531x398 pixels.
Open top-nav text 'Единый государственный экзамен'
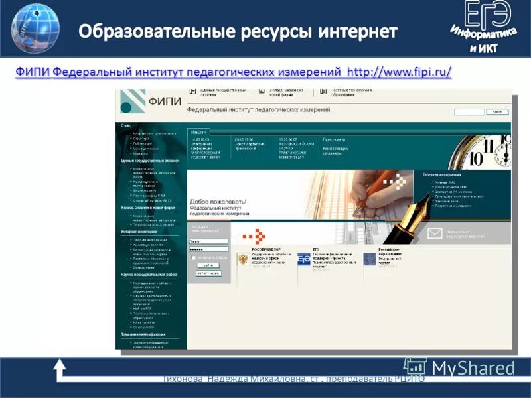tap(224, 92)
